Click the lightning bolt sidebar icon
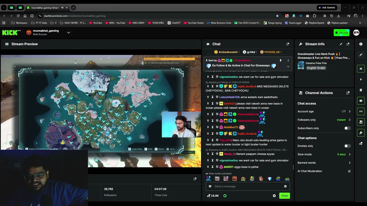This screenshot has width=367, height=206. tap(361, 79)
